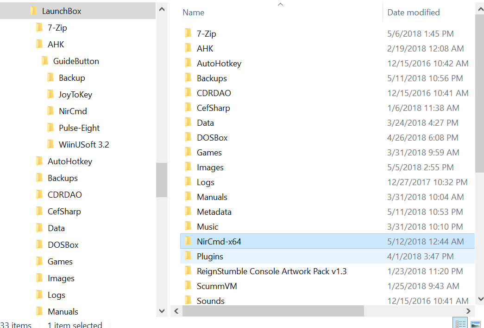Sort files by Date modified column header
The image size is (484, 328).
coord(413,13)
